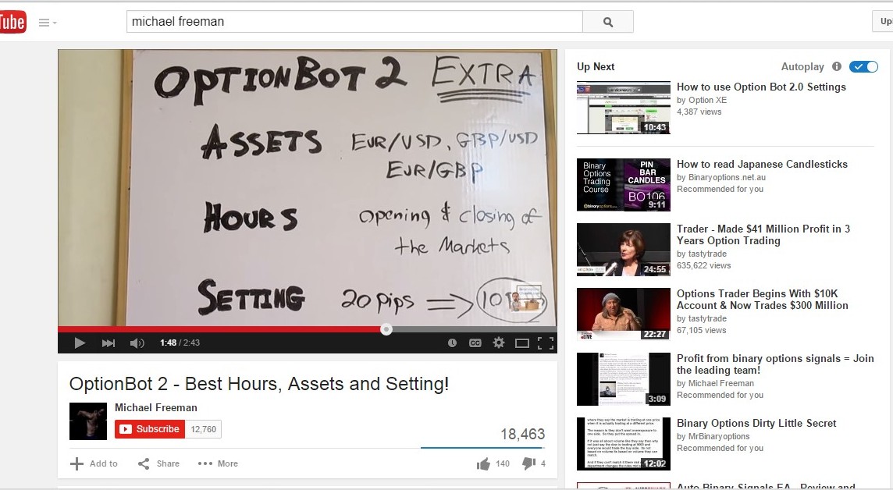Click the YouTube logo

pyautogui.click(x=12, y=22)
